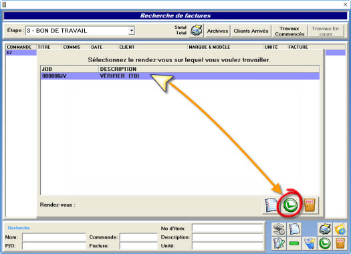Viewport: 351px width, 254px height.
Task: Click the COMMIS column header
Action: coord(76,47)
